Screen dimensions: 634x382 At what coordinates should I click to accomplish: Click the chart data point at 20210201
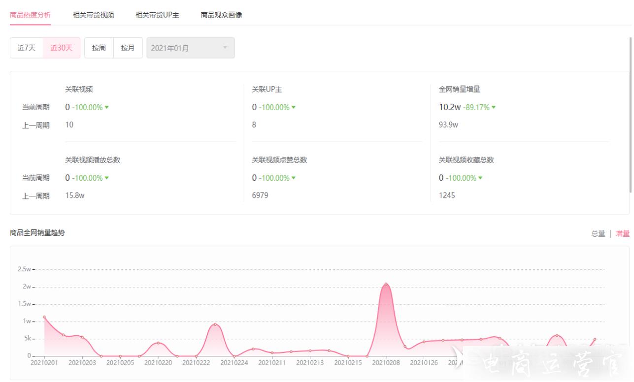pyautogui.click(x=44, y=317)
